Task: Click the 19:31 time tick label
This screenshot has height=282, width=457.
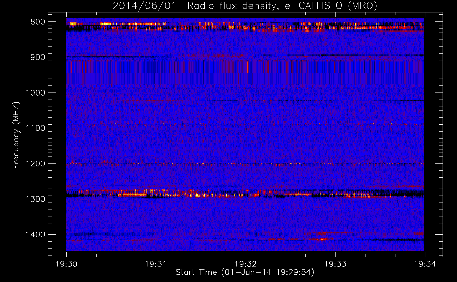Action: tap(156, 264)
